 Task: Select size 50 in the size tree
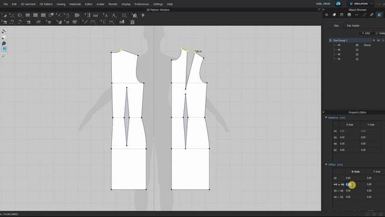click(339, 59)
